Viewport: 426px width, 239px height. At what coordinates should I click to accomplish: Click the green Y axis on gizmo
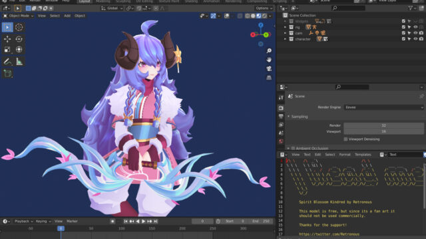coord(266,35)
